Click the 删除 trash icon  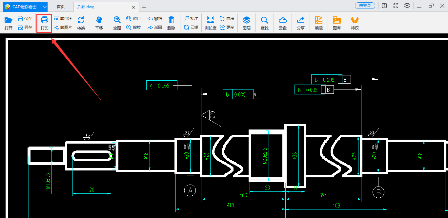click(x=171, y=23)
